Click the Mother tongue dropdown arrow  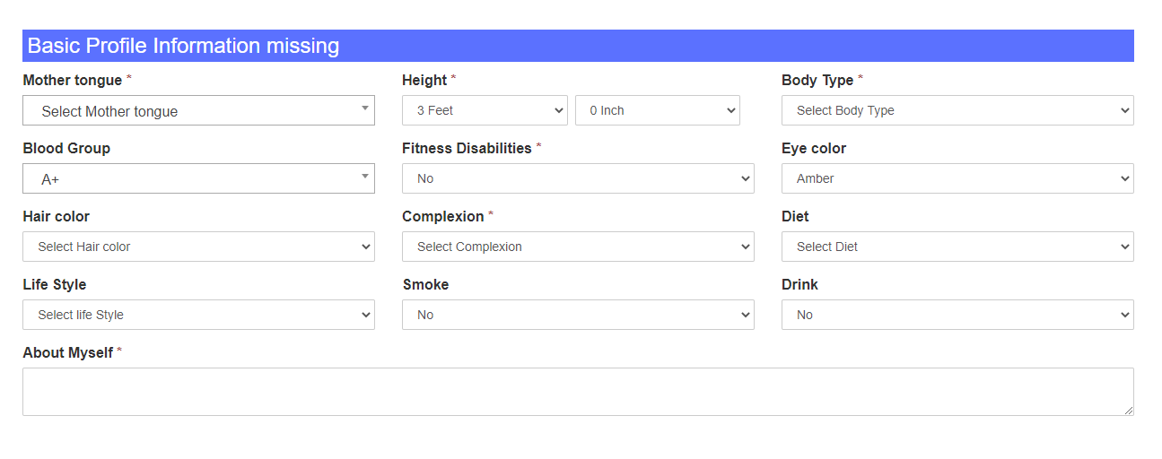[365, 108]
